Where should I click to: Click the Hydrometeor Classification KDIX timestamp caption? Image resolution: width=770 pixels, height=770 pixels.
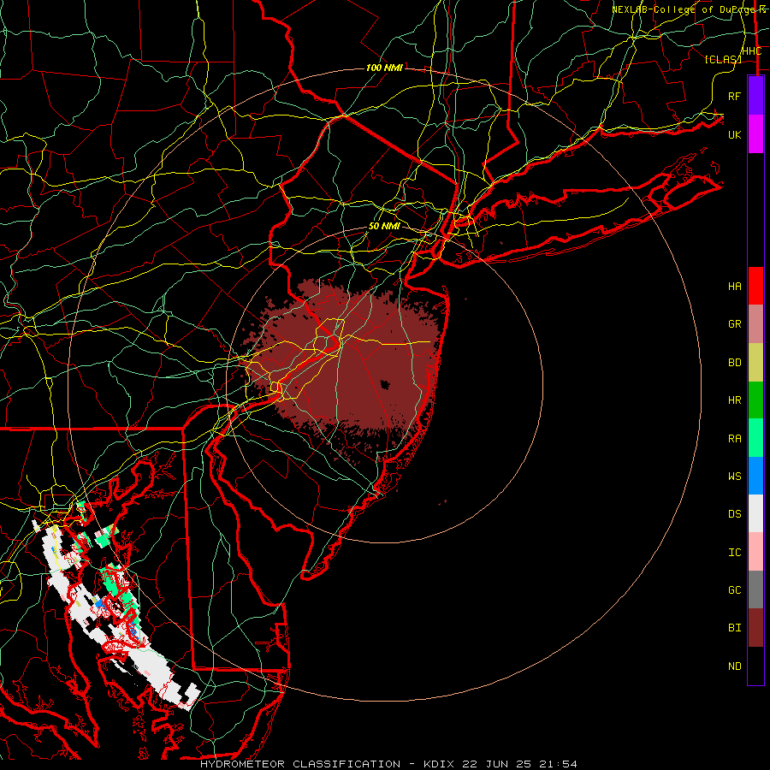point(388,764)
